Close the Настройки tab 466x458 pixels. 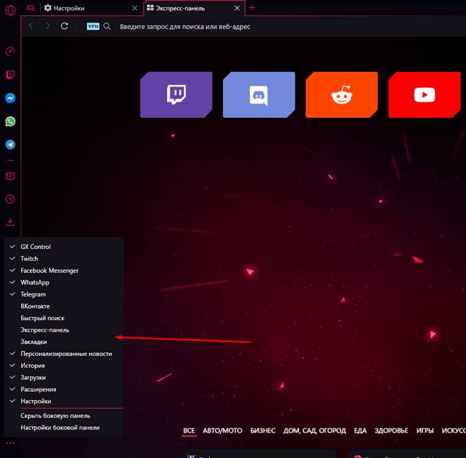(135, 8)
